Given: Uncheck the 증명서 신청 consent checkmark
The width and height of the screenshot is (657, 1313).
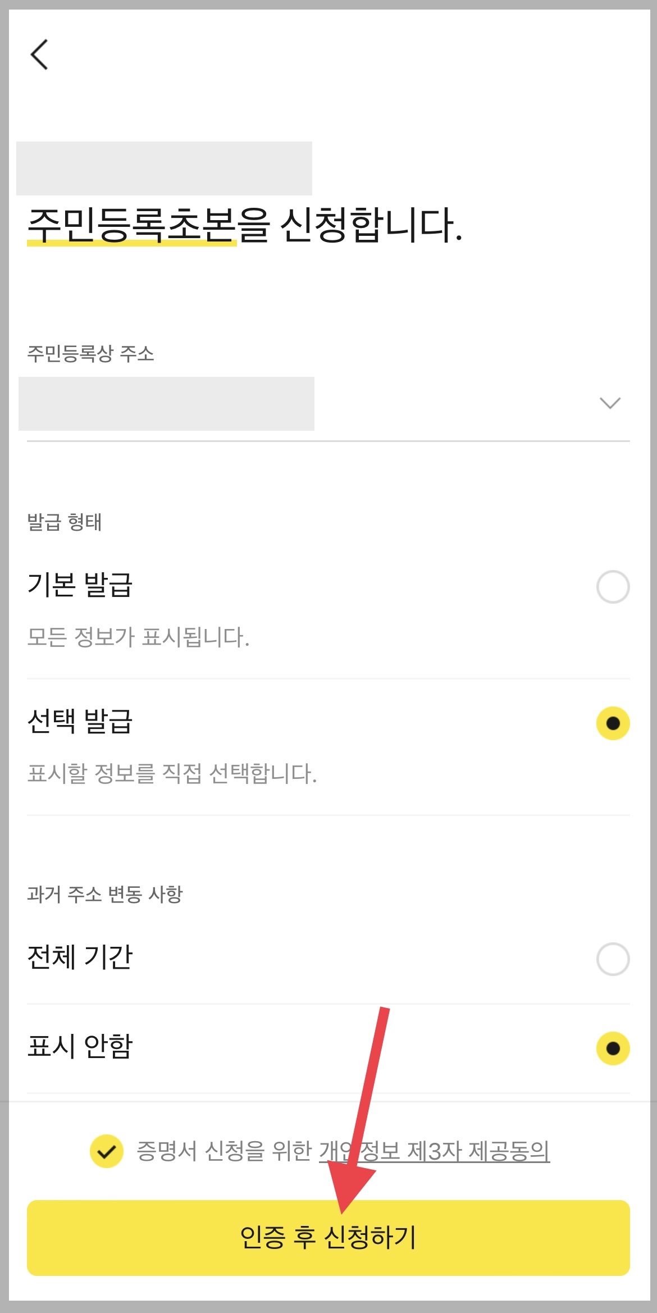Looking at the screenshot, I should click(x=107, y=1151).
